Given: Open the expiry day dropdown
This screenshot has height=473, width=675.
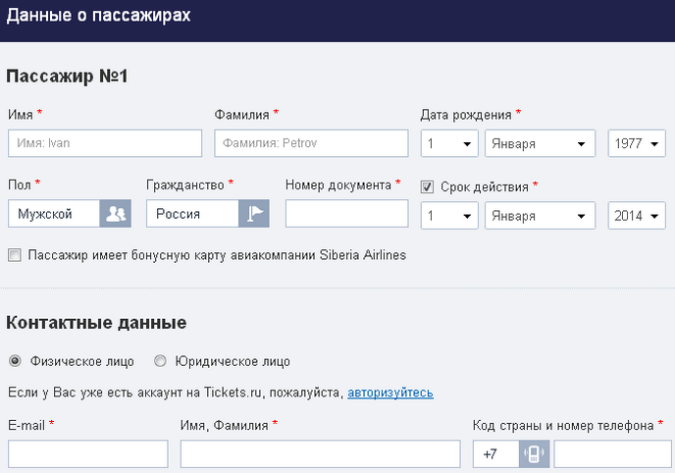Looking at the screenshot, I should (449, 215).
